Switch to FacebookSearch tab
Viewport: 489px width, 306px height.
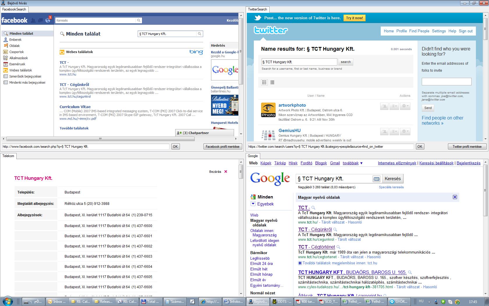(14, 9)
